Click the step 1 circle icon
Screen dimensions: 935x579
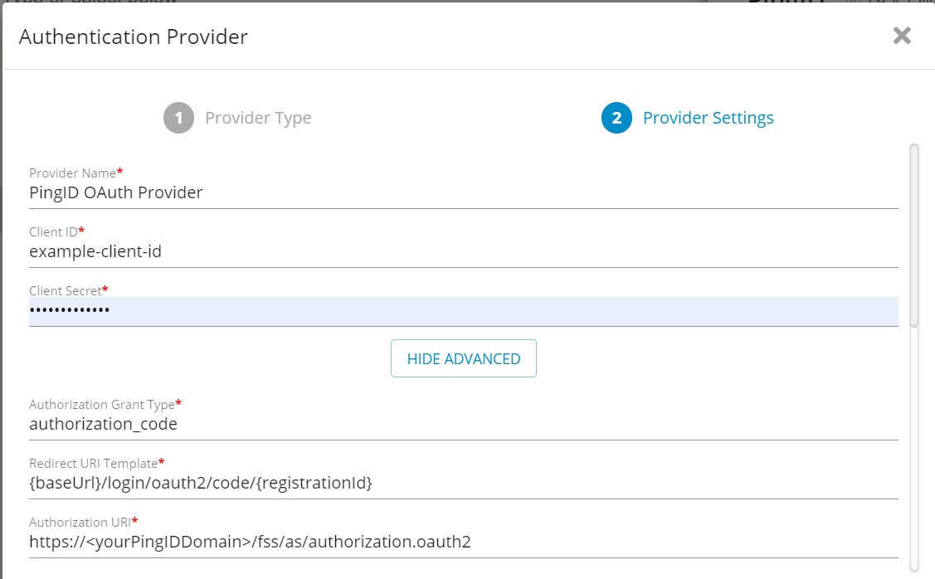click(x=178, y=118)
